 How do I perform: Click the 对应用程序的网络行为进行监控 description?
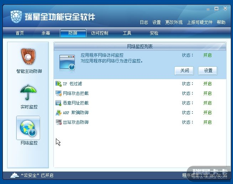pos(112,61)
